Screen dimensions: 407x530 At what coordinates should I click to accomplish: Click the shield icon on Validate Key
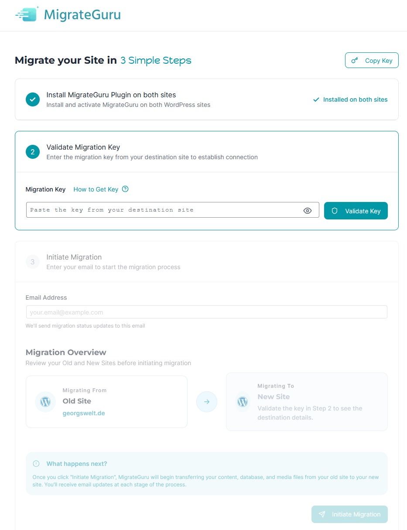(335, 211)
